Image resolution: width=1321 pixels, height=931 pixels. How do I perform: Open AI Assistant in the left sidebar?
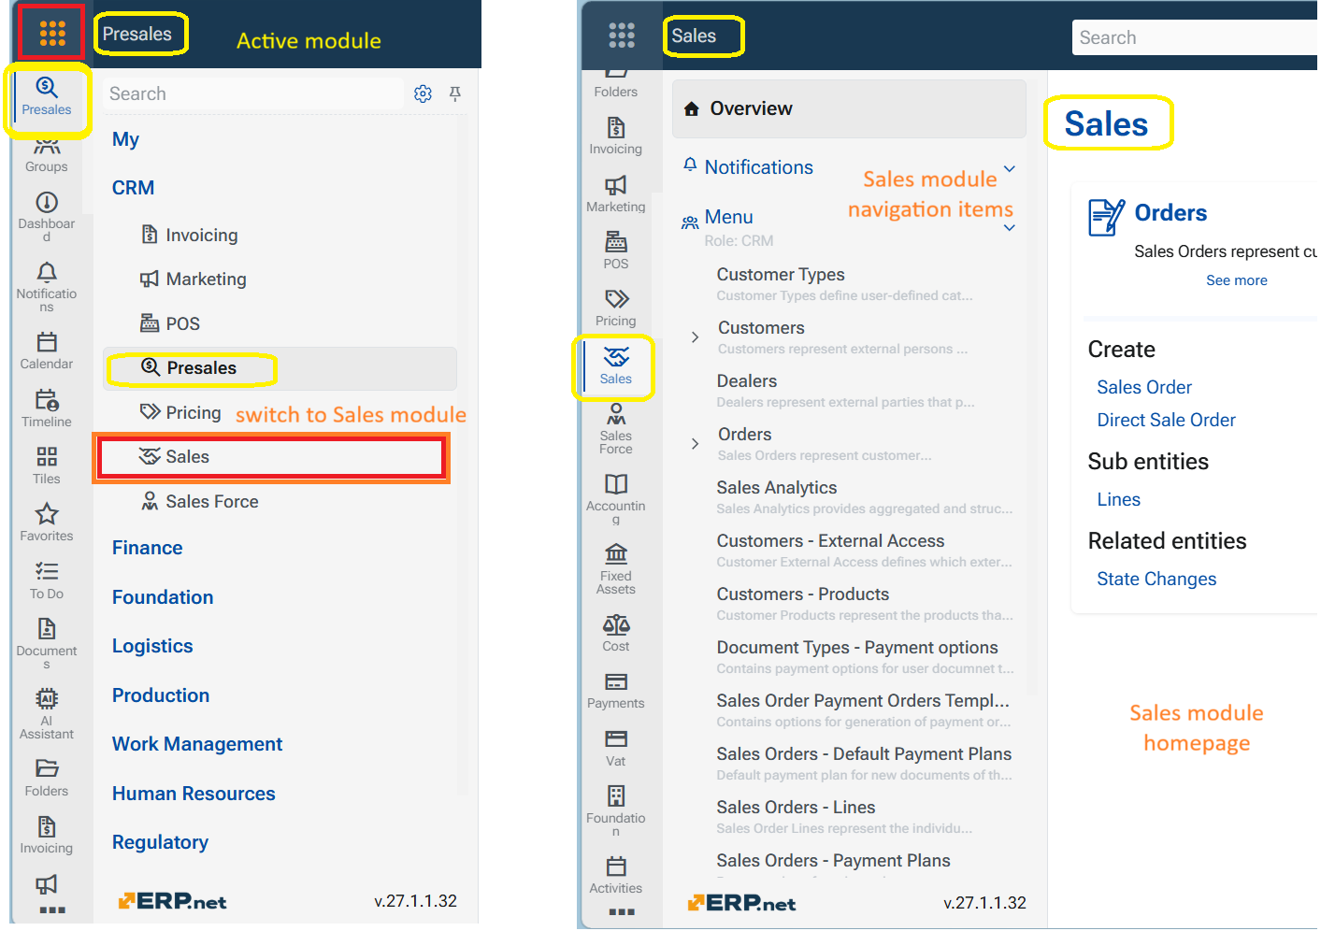tap(47, 714)
